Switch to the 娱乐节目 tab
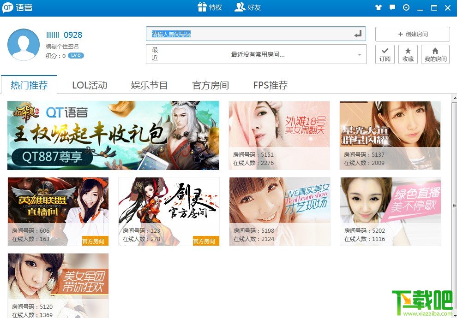This screenshot has width=457, height=318. [x=149, y=85]
